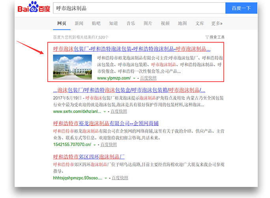Switch to the 贴吧 tab

coord(96,23)
